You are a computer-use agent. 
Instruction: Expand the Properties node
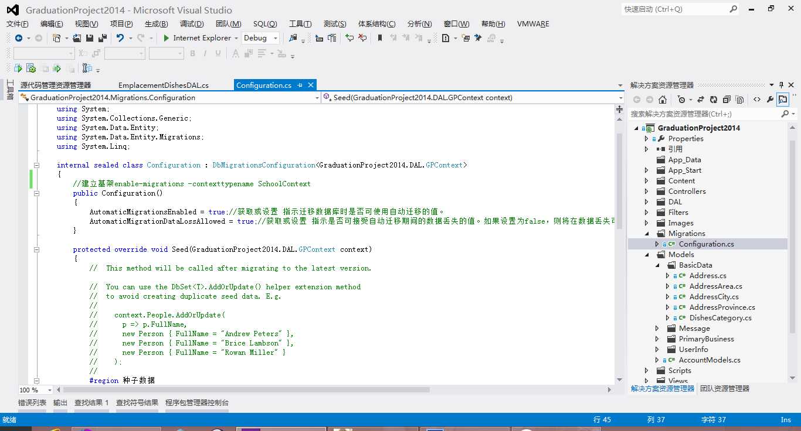(x=647, y=139)
